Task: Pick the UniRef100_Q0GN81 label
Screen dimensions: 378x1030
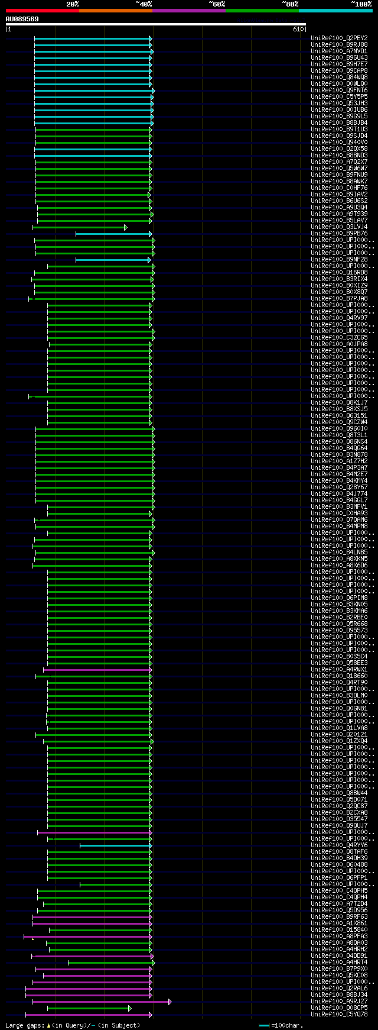Action: pyautogui.click(x=339, y=709)
